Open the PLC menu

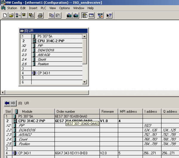[x=43, y=8]
